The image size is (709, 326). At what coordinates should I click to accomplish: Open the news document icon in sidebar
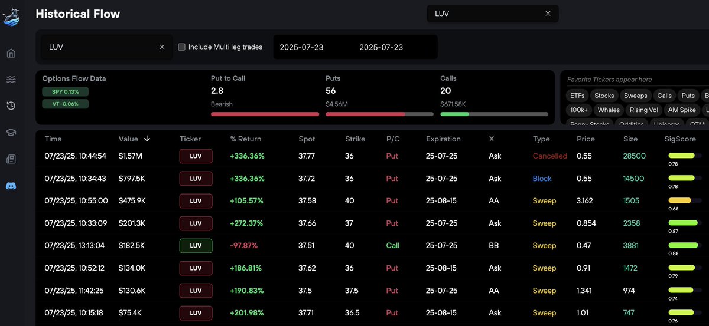pyautogui.click(x=11, y=159)
